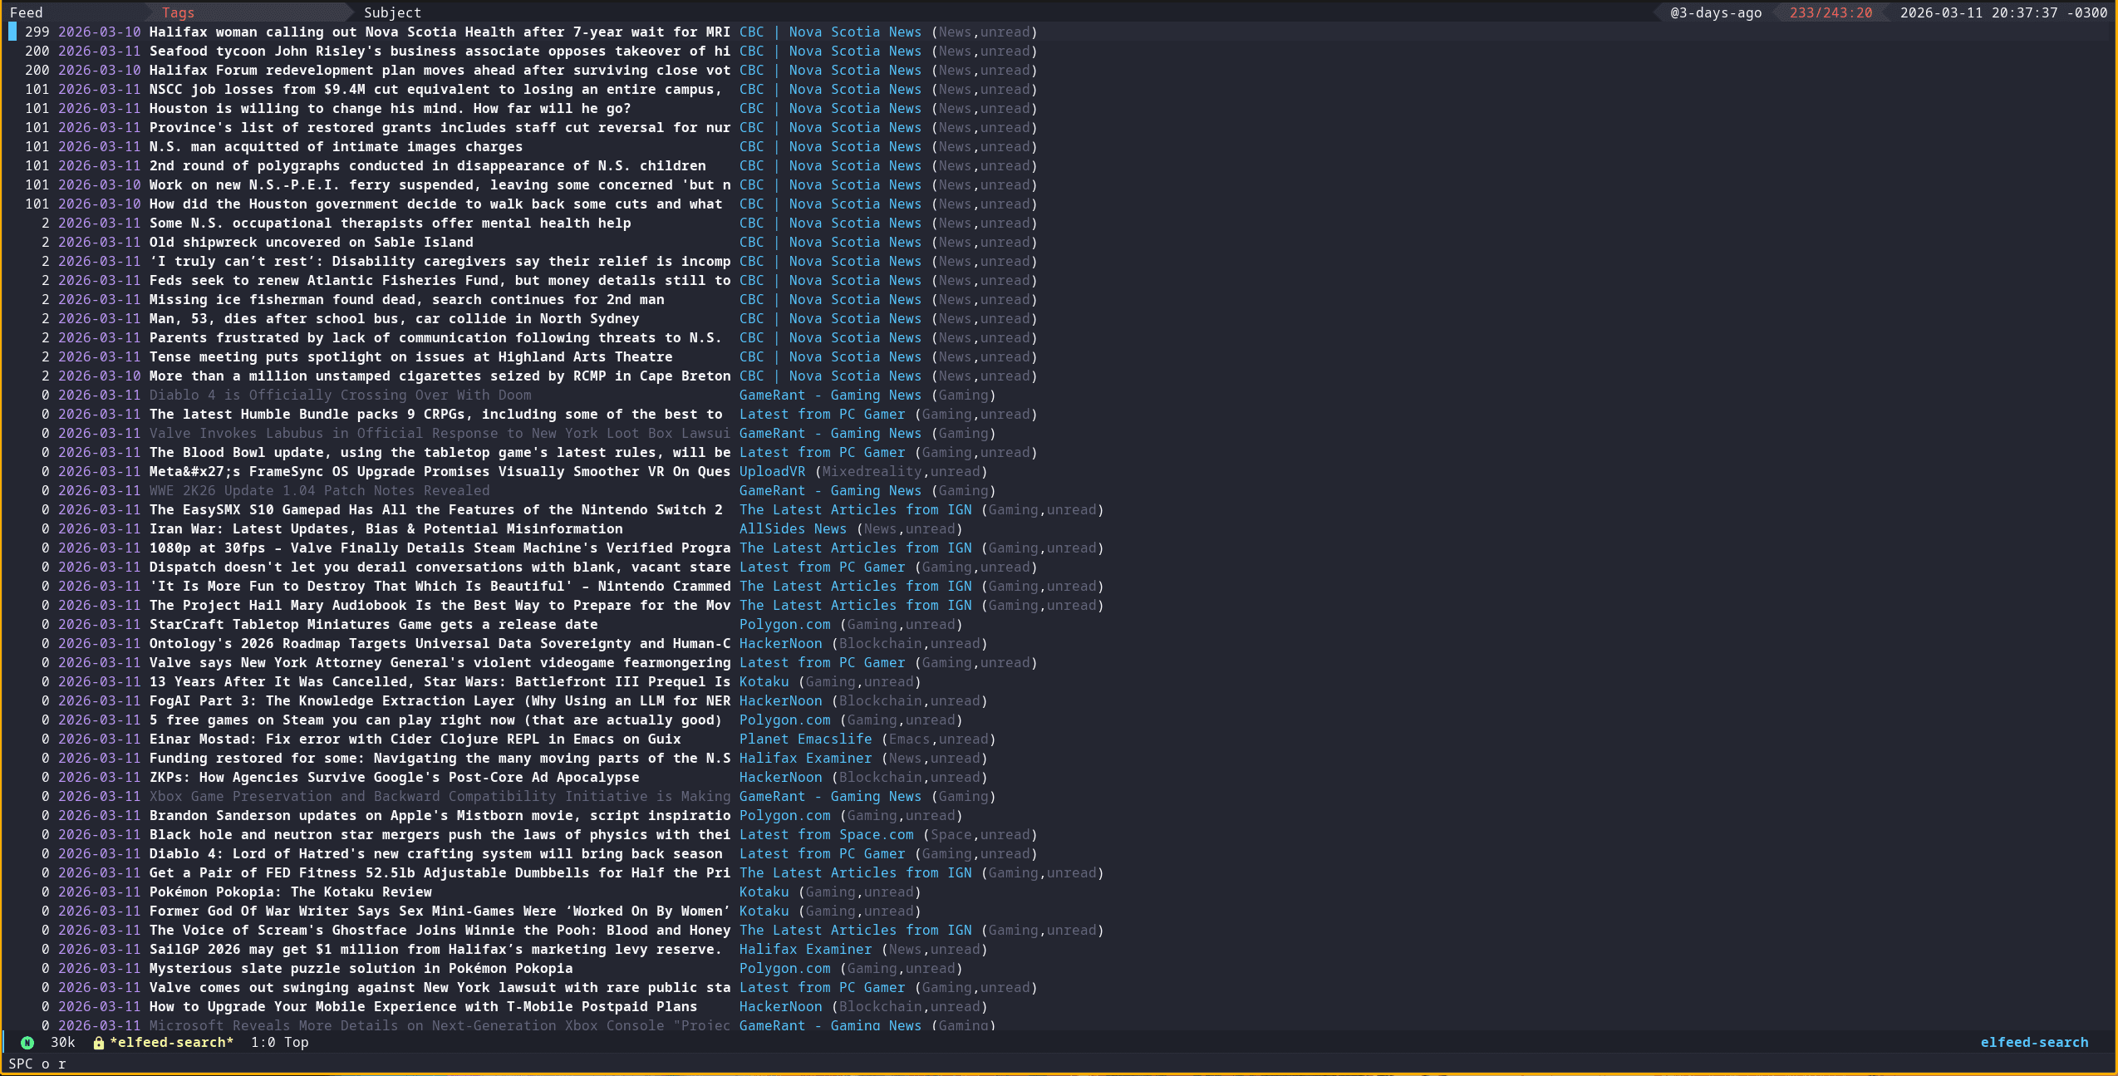Select 'Brandon Sanderson updates on Apple's Mistborn' entry

(x=440, y=815)
